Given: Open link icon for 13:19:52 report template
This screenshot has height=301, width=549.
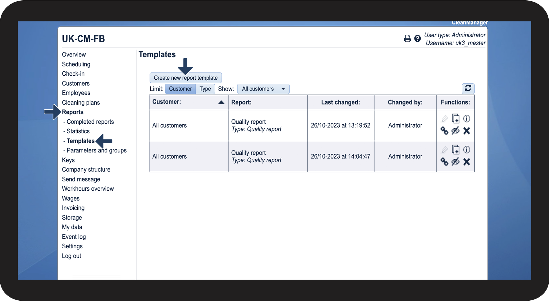Looking at the screenshot, I should [x=444, y=131].
